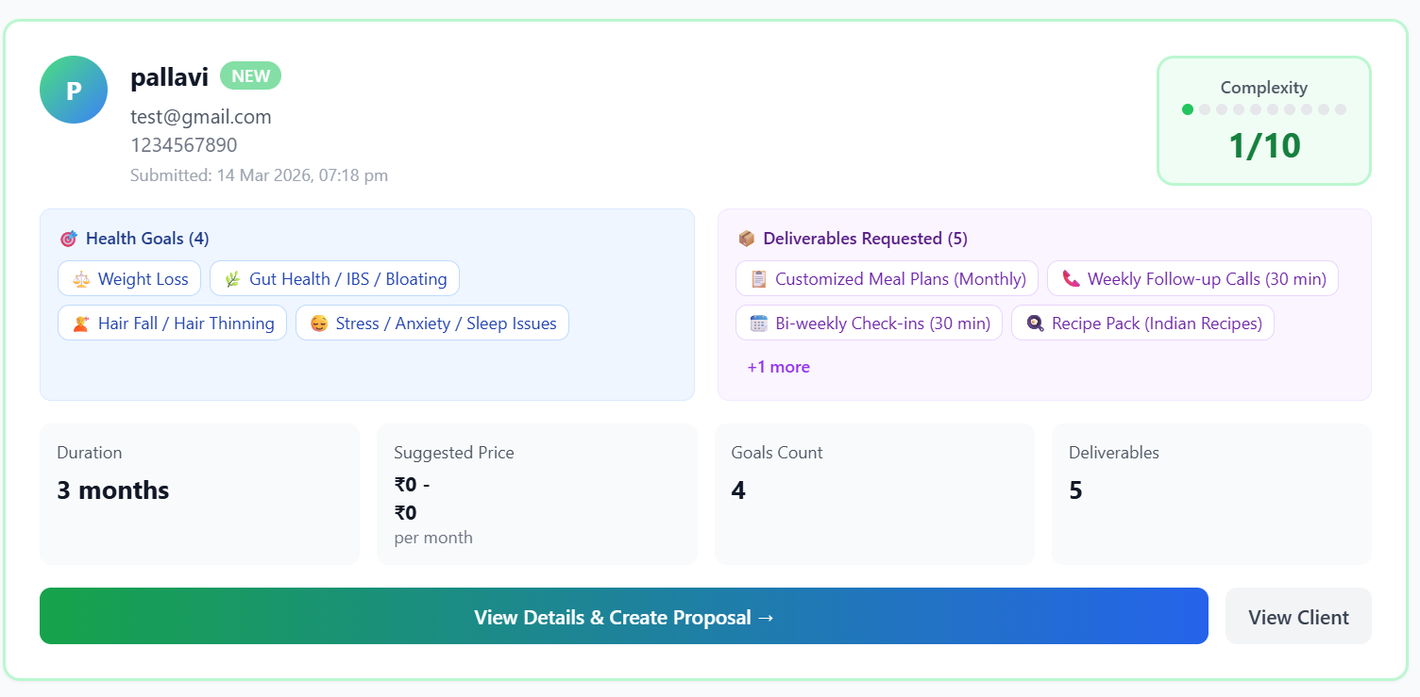Click the View Client button
1420x697 pixels.
pos(1298,617)
